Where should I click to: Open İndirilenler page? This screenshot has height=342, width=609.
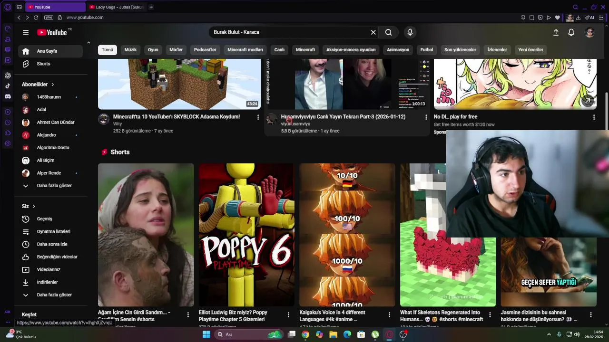pos(50,282)
